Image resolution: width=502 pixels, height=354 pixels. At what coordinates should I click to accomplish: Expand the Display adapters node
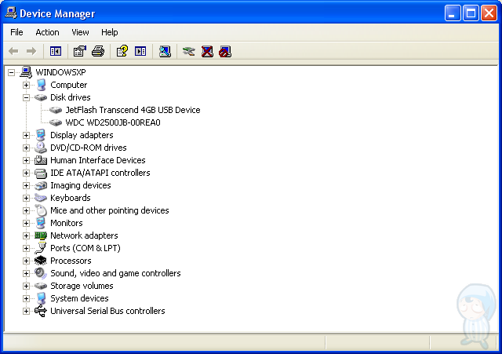coord(26,135)
